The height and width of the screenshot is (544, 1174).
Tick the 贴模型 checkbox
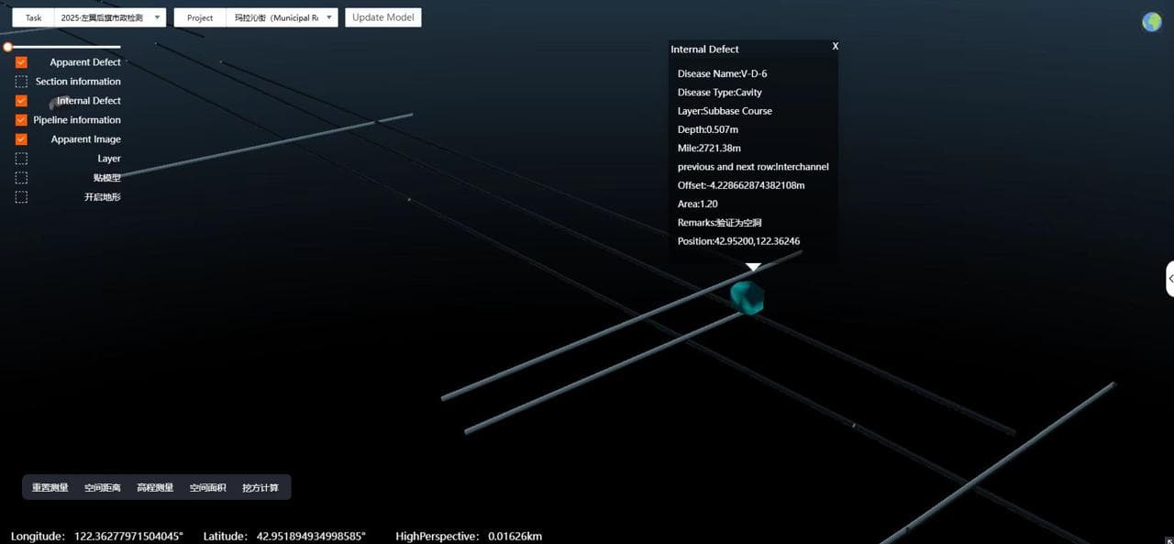21,178
